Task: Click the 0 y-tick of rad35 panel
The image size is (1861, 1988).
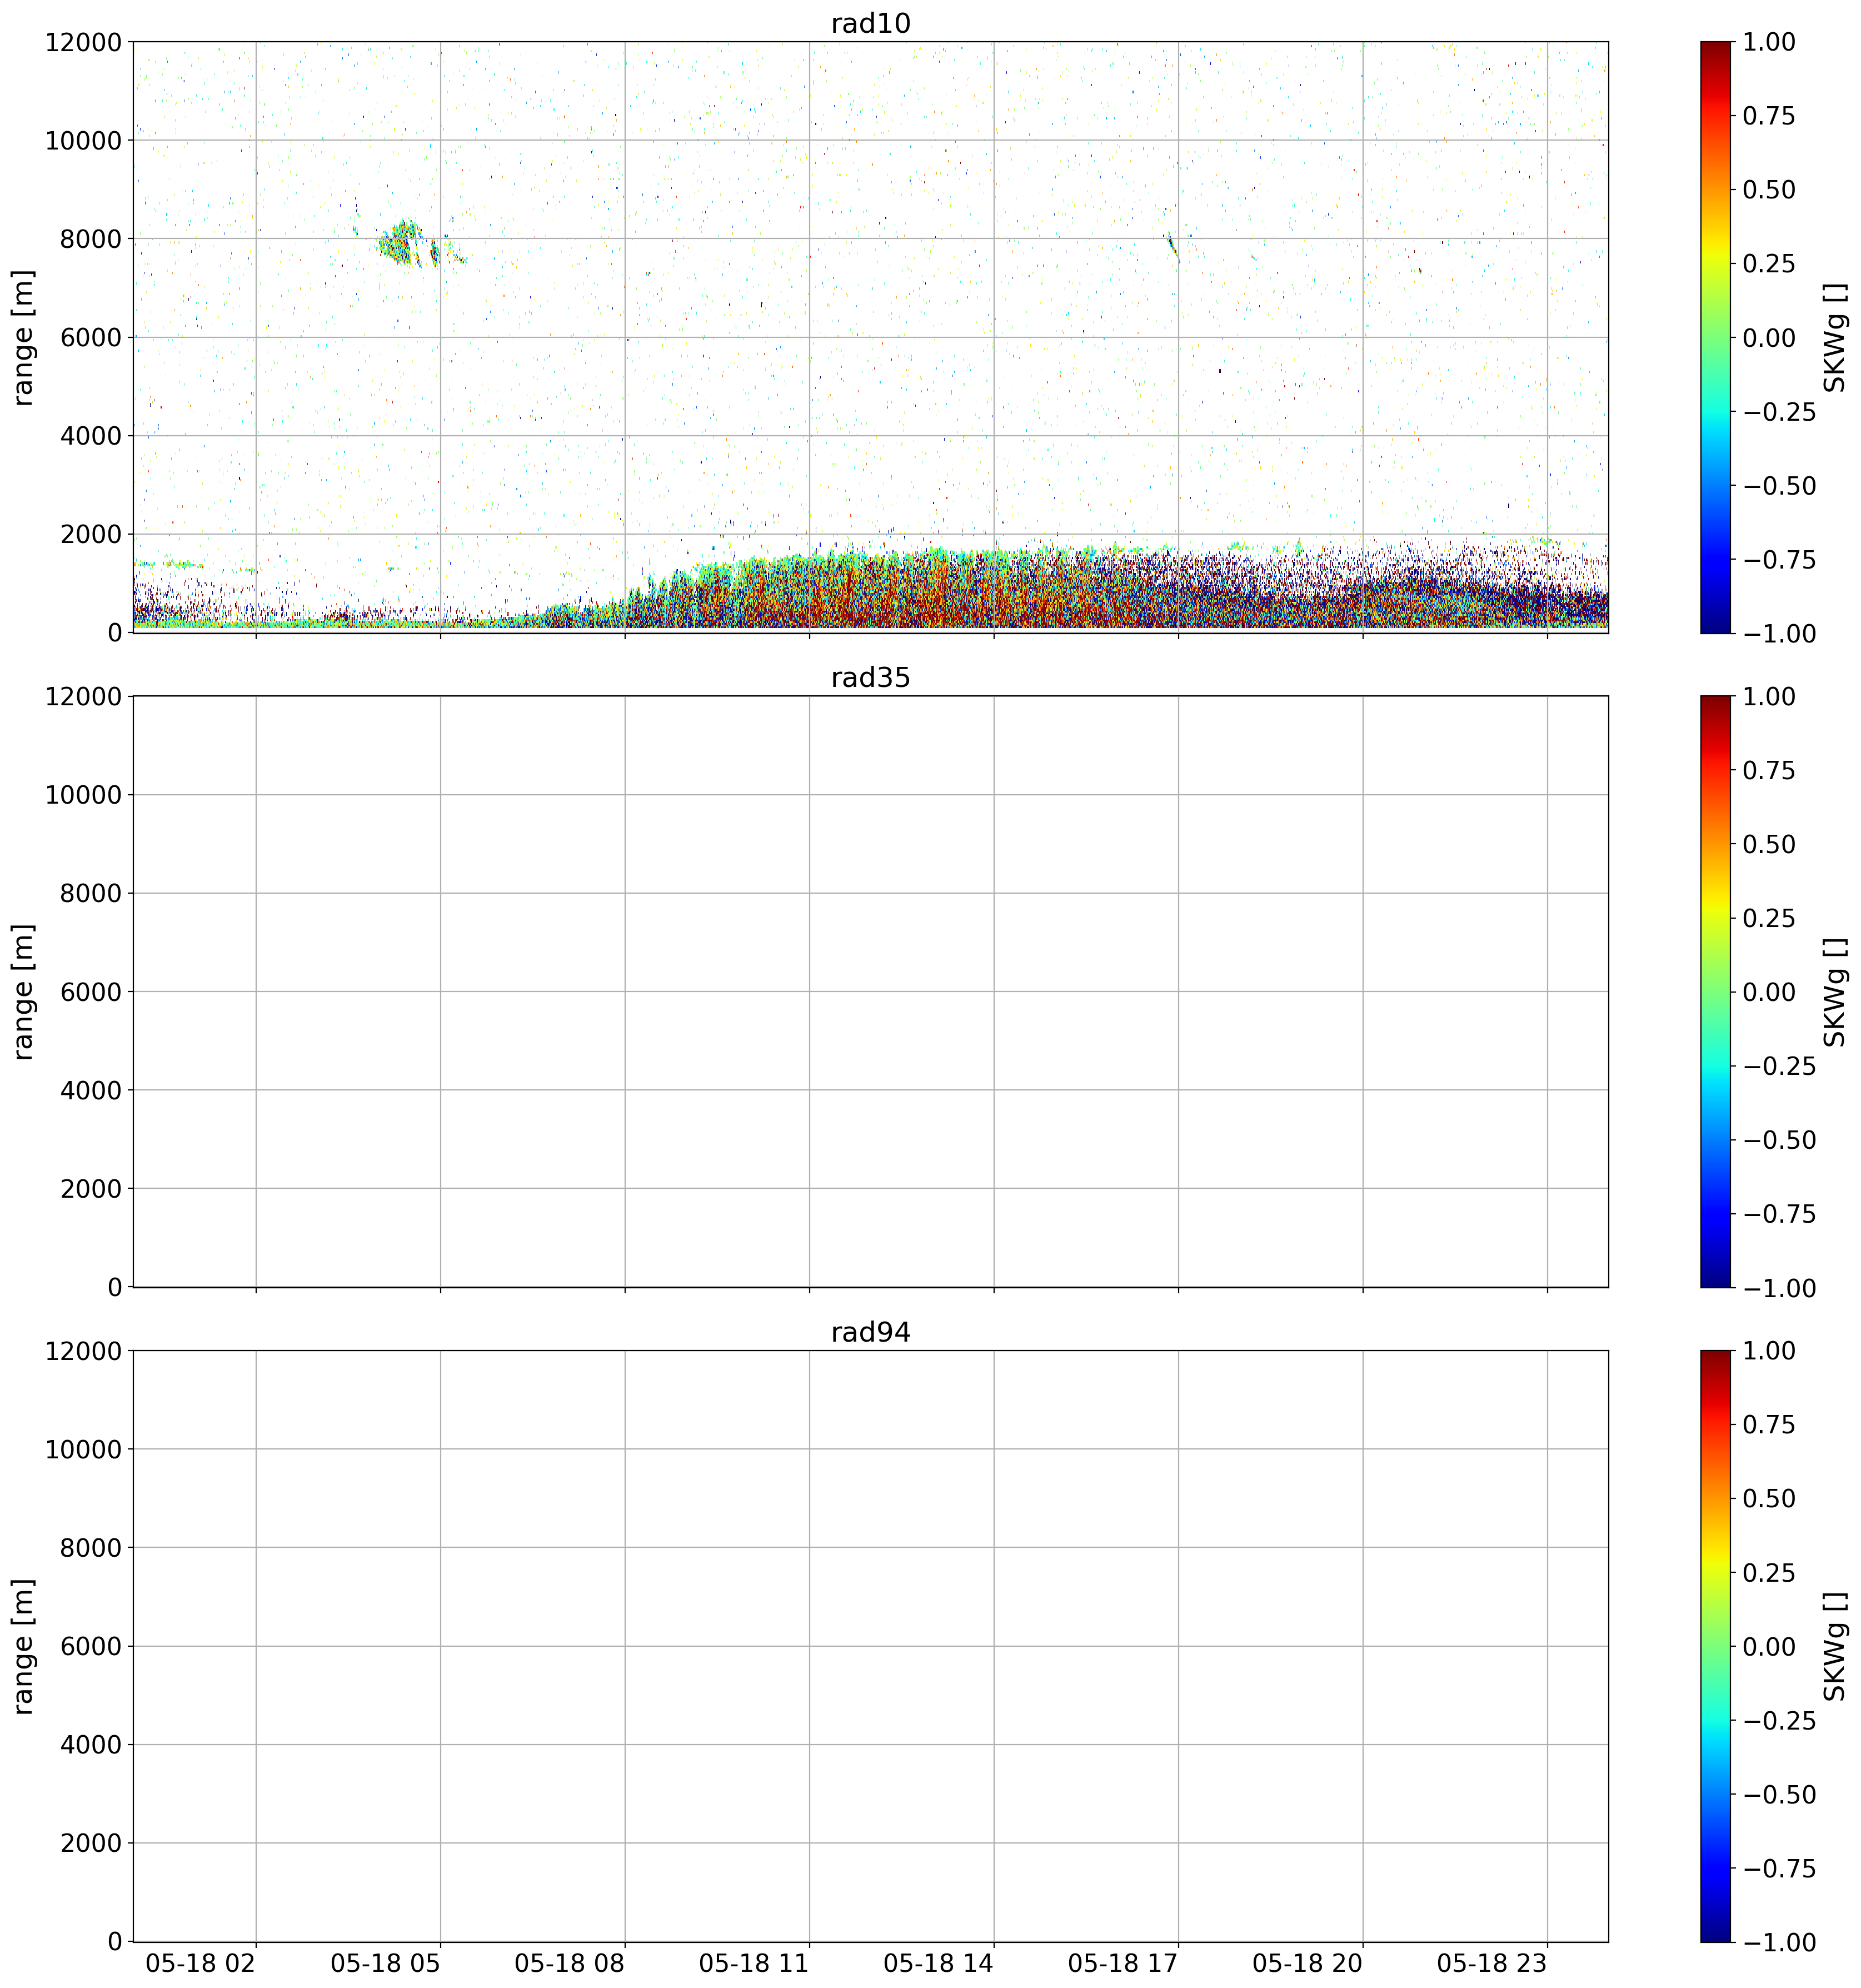Action: [x=114, y=1287]
